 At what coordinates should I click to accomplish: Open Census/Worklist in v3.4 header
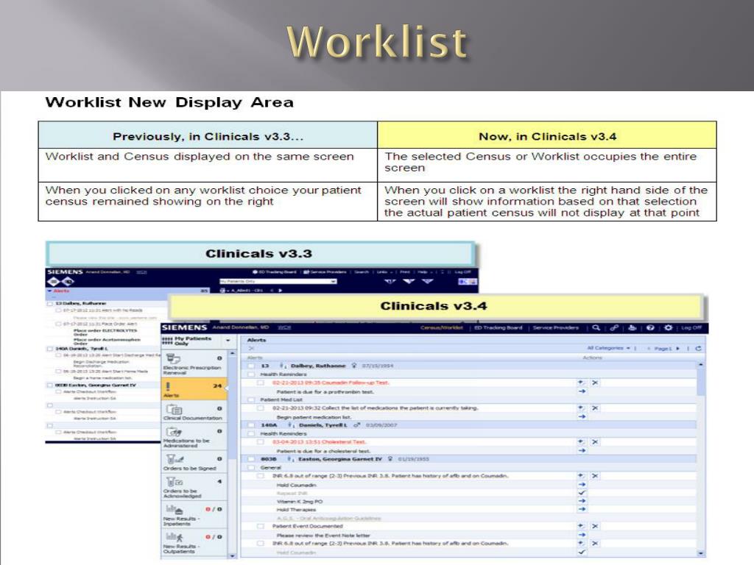pos(442,327)
